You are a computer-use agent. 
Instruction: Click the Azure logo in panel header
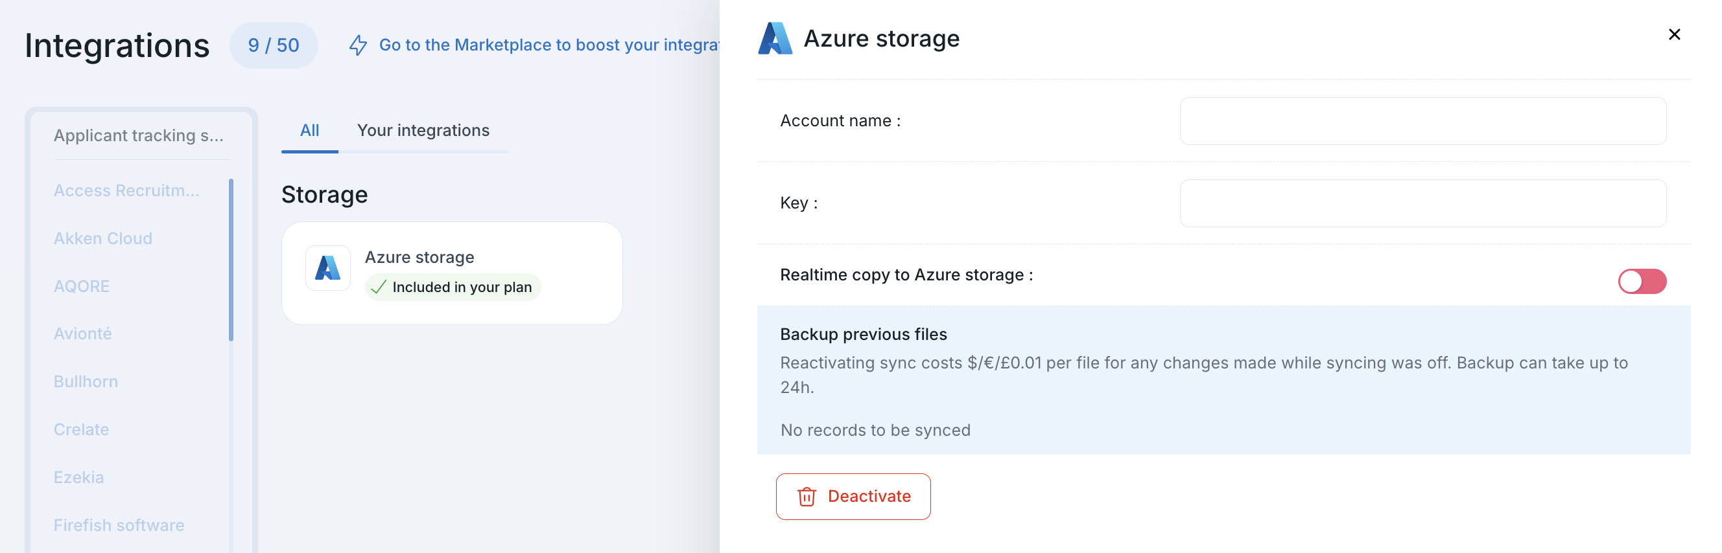pyautogui.click(x=775, y=38)
